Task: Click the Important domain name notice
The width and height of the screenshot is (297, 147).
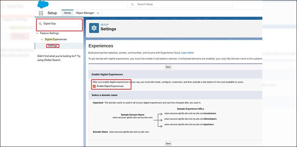Action: pos(147,103)
